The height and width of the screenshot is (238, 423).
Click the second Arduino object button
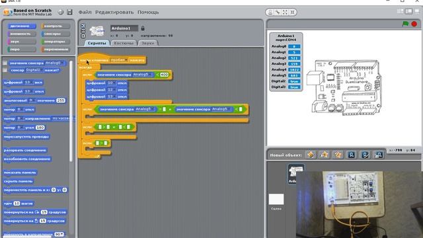[365, 155]
